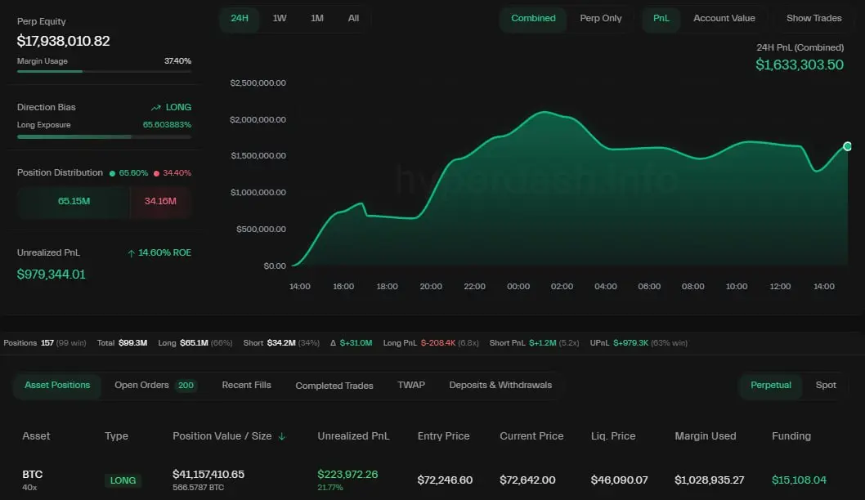Click the delta $+31.0M summary stat
Viewport: 865px width, 500px height.
(x=351, y=343)
